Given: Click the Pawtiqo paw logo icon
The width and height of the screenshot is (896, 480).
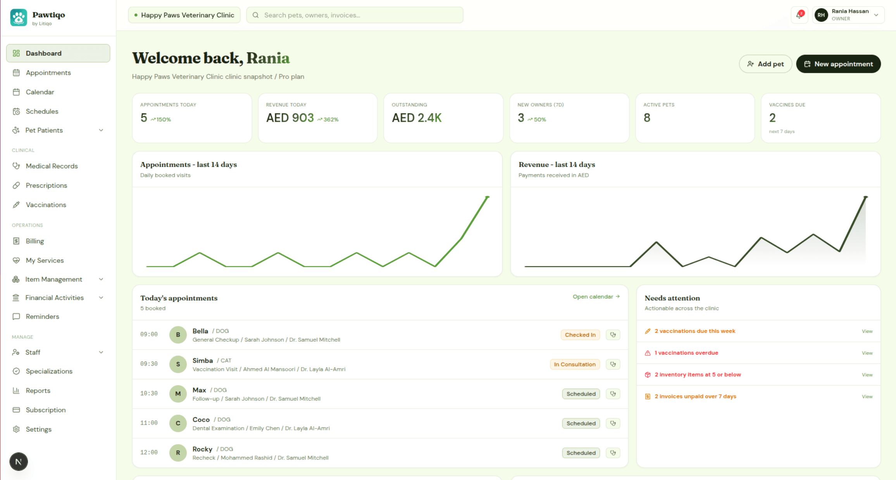Looking at the screenshot, I should coord(19,17).
